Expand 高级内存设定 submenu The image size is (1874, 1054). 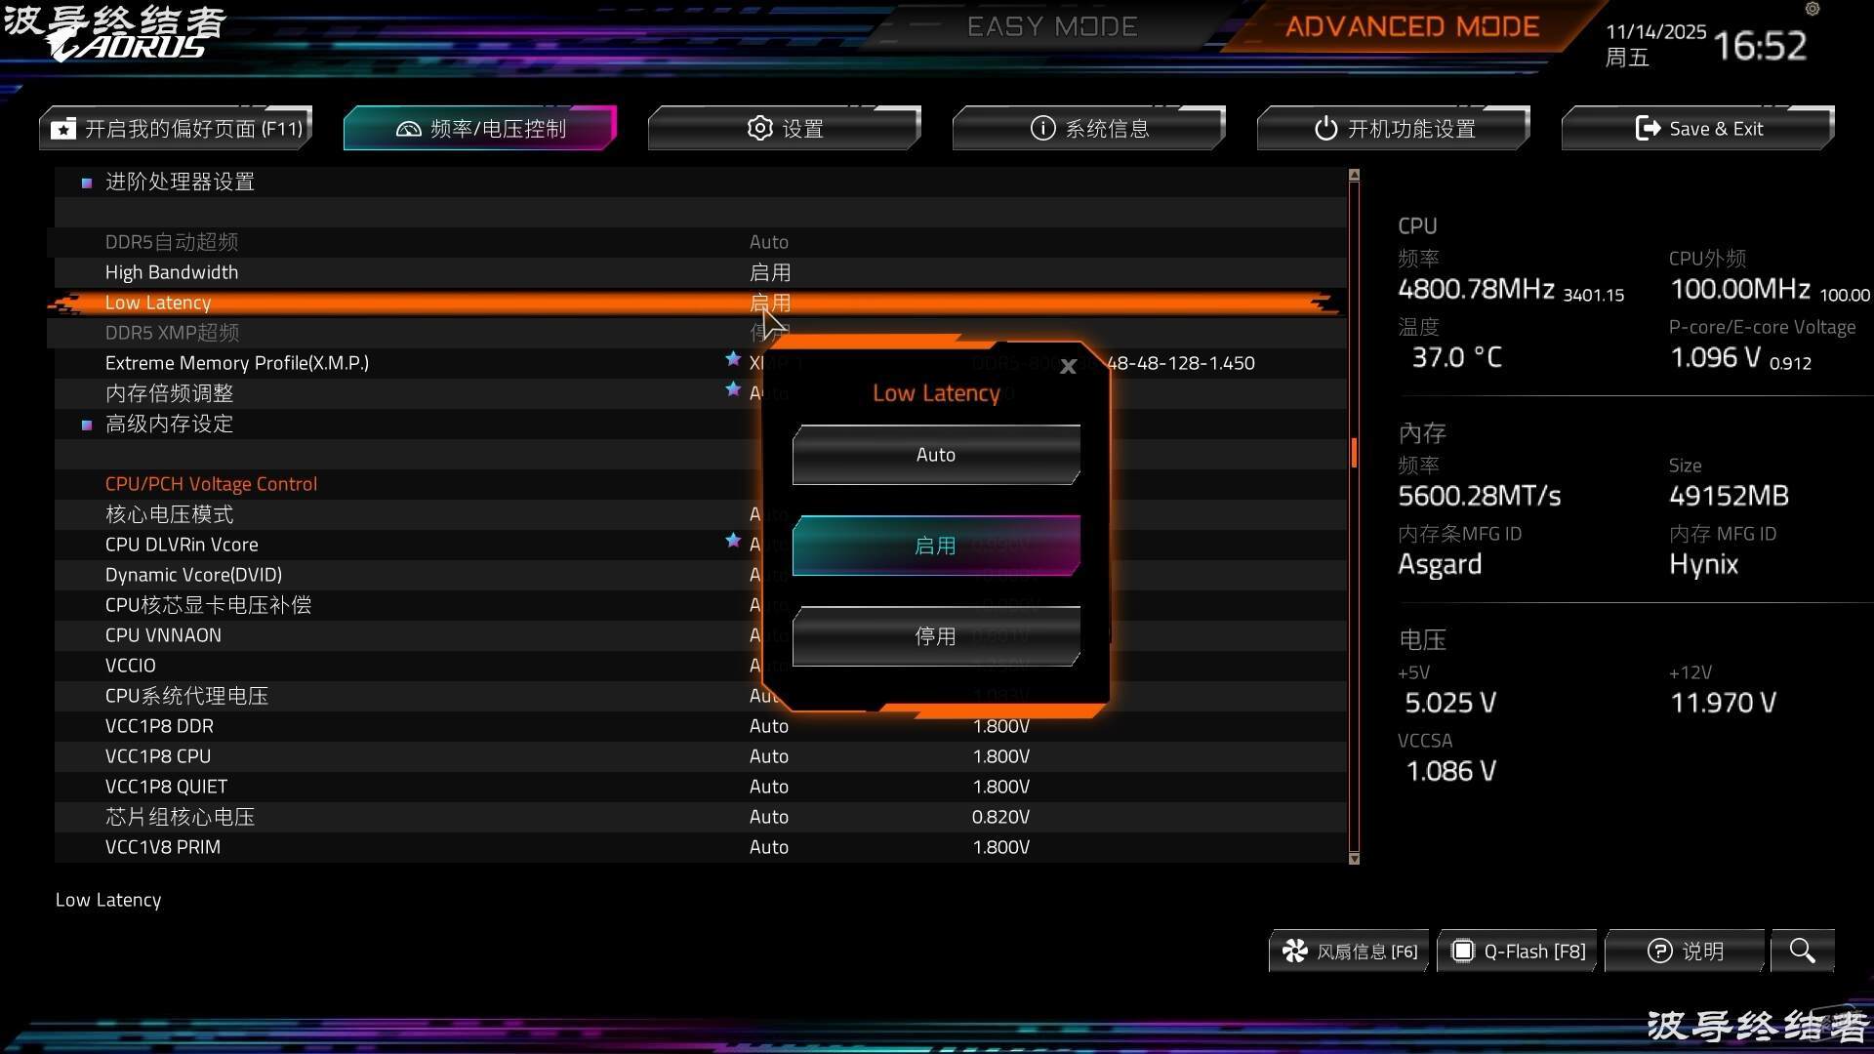coord(169,424)
